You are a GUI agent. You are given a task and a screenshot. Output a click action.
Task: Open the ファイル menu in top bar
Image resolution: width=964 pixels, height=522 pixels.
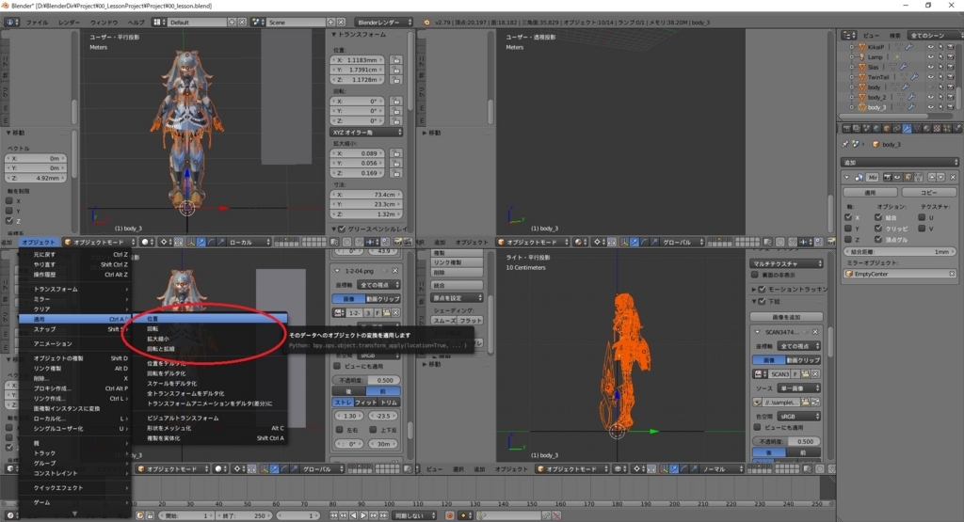coord(37,23)
